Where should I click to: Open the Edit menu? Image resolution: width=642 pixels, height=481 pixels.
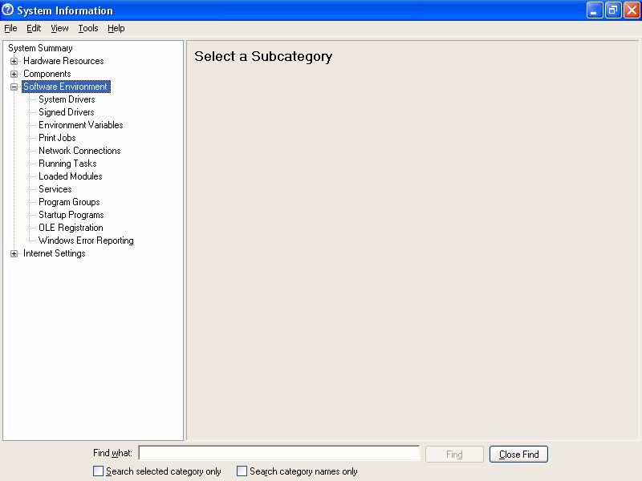pyautogui.click(x=34, y=28)
